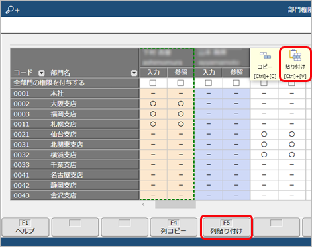
Task: Check 全部門 入力 checkbox for second user
Action: point(209,83)
